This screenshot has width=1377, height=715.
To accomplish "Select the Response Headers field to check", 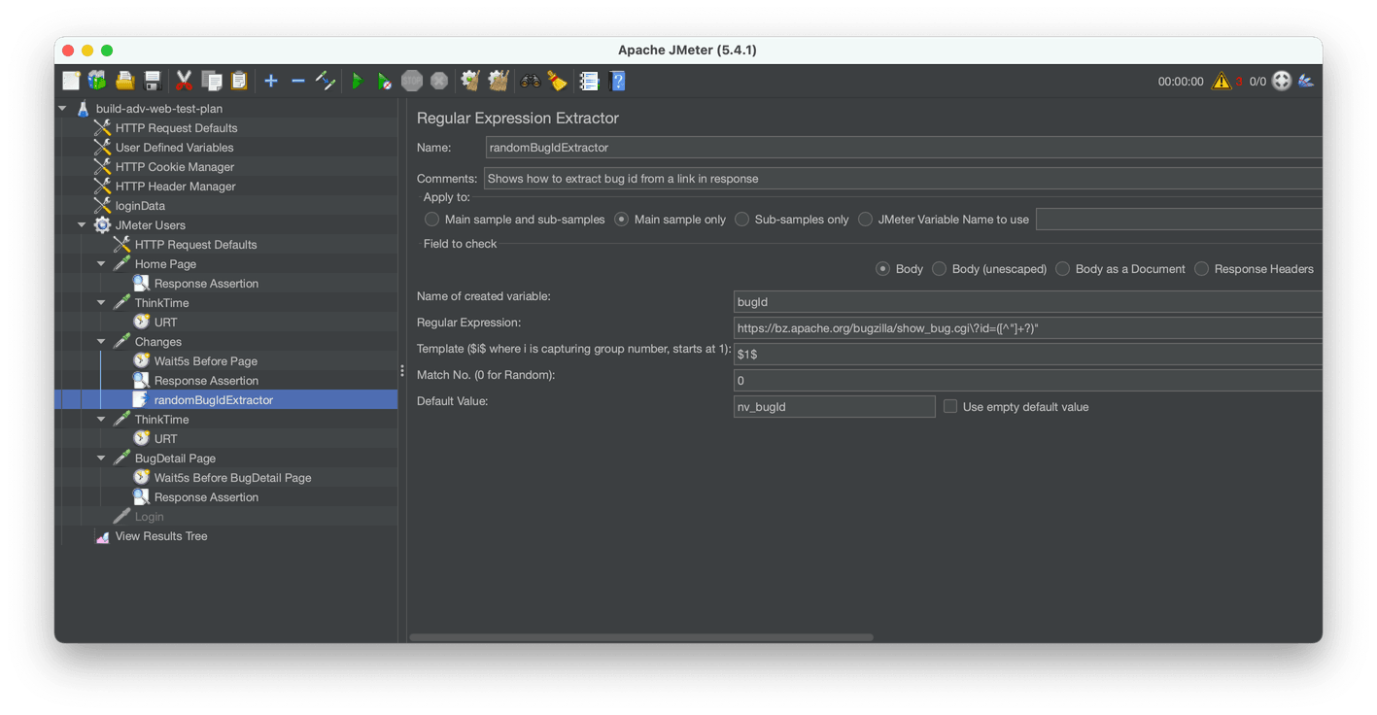I will point(1201,268).
